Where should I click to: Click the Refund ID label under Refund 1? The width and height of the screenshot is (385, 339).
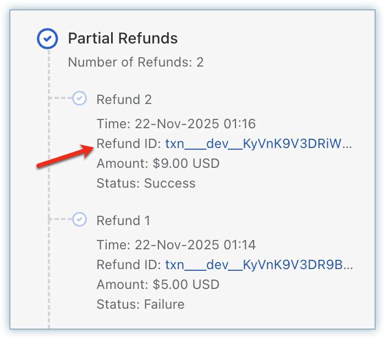pos(129,265)
